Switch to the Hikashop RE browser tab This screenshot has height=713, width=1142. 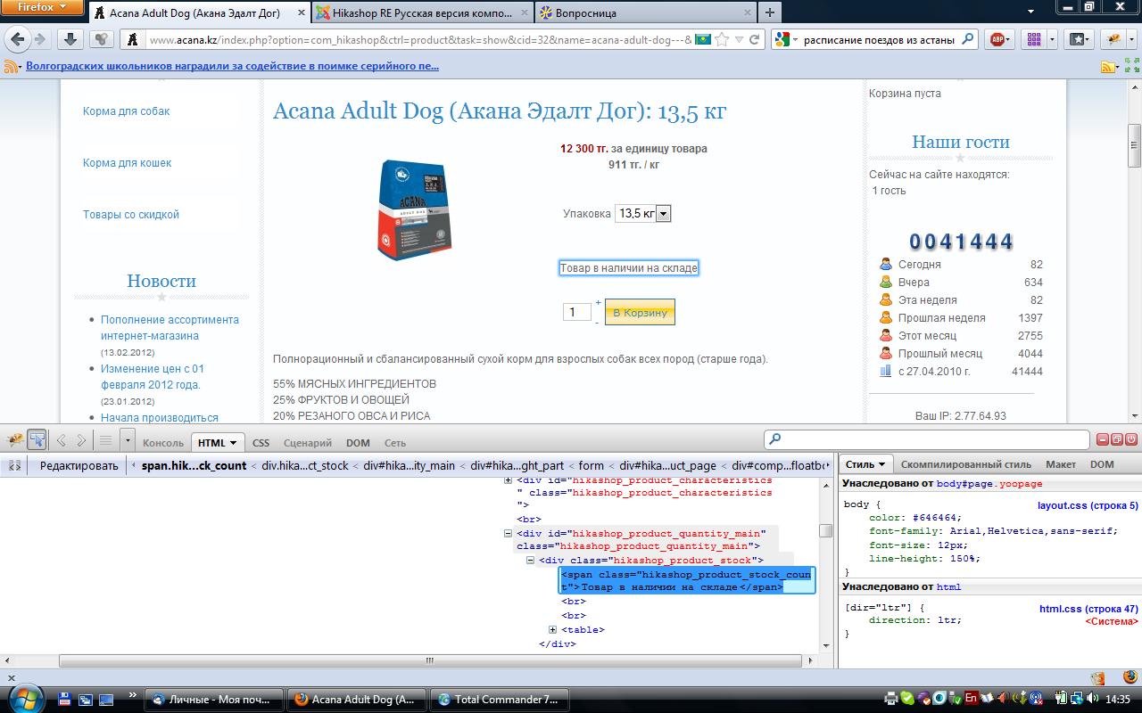(422, 13)
